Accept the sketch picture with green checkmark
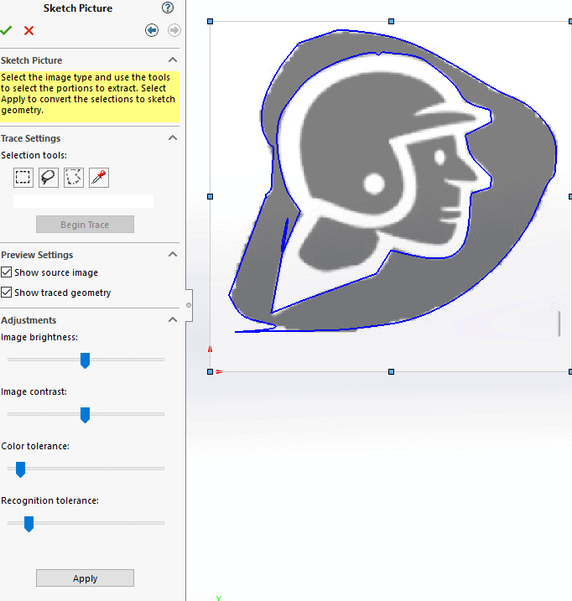 click(x=6, y=30)
